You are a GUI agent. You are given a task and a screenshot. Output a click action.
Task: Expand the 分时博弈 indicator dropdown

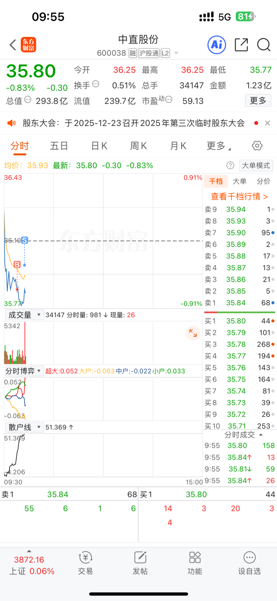[x=24, y=371]
